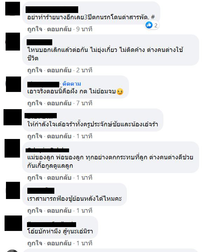The image size is (216, 252).
Task: Reply to the comment posted 2 นาที ago
Action: click(59, 70)
